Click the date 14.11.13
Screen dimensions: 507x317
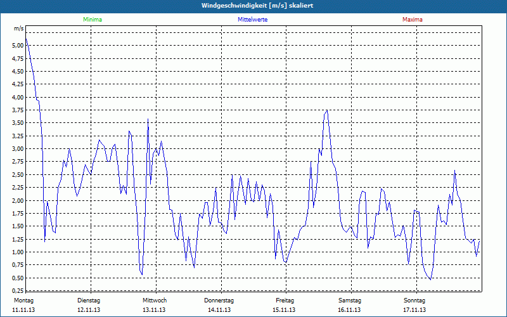(x=219, y=310)
